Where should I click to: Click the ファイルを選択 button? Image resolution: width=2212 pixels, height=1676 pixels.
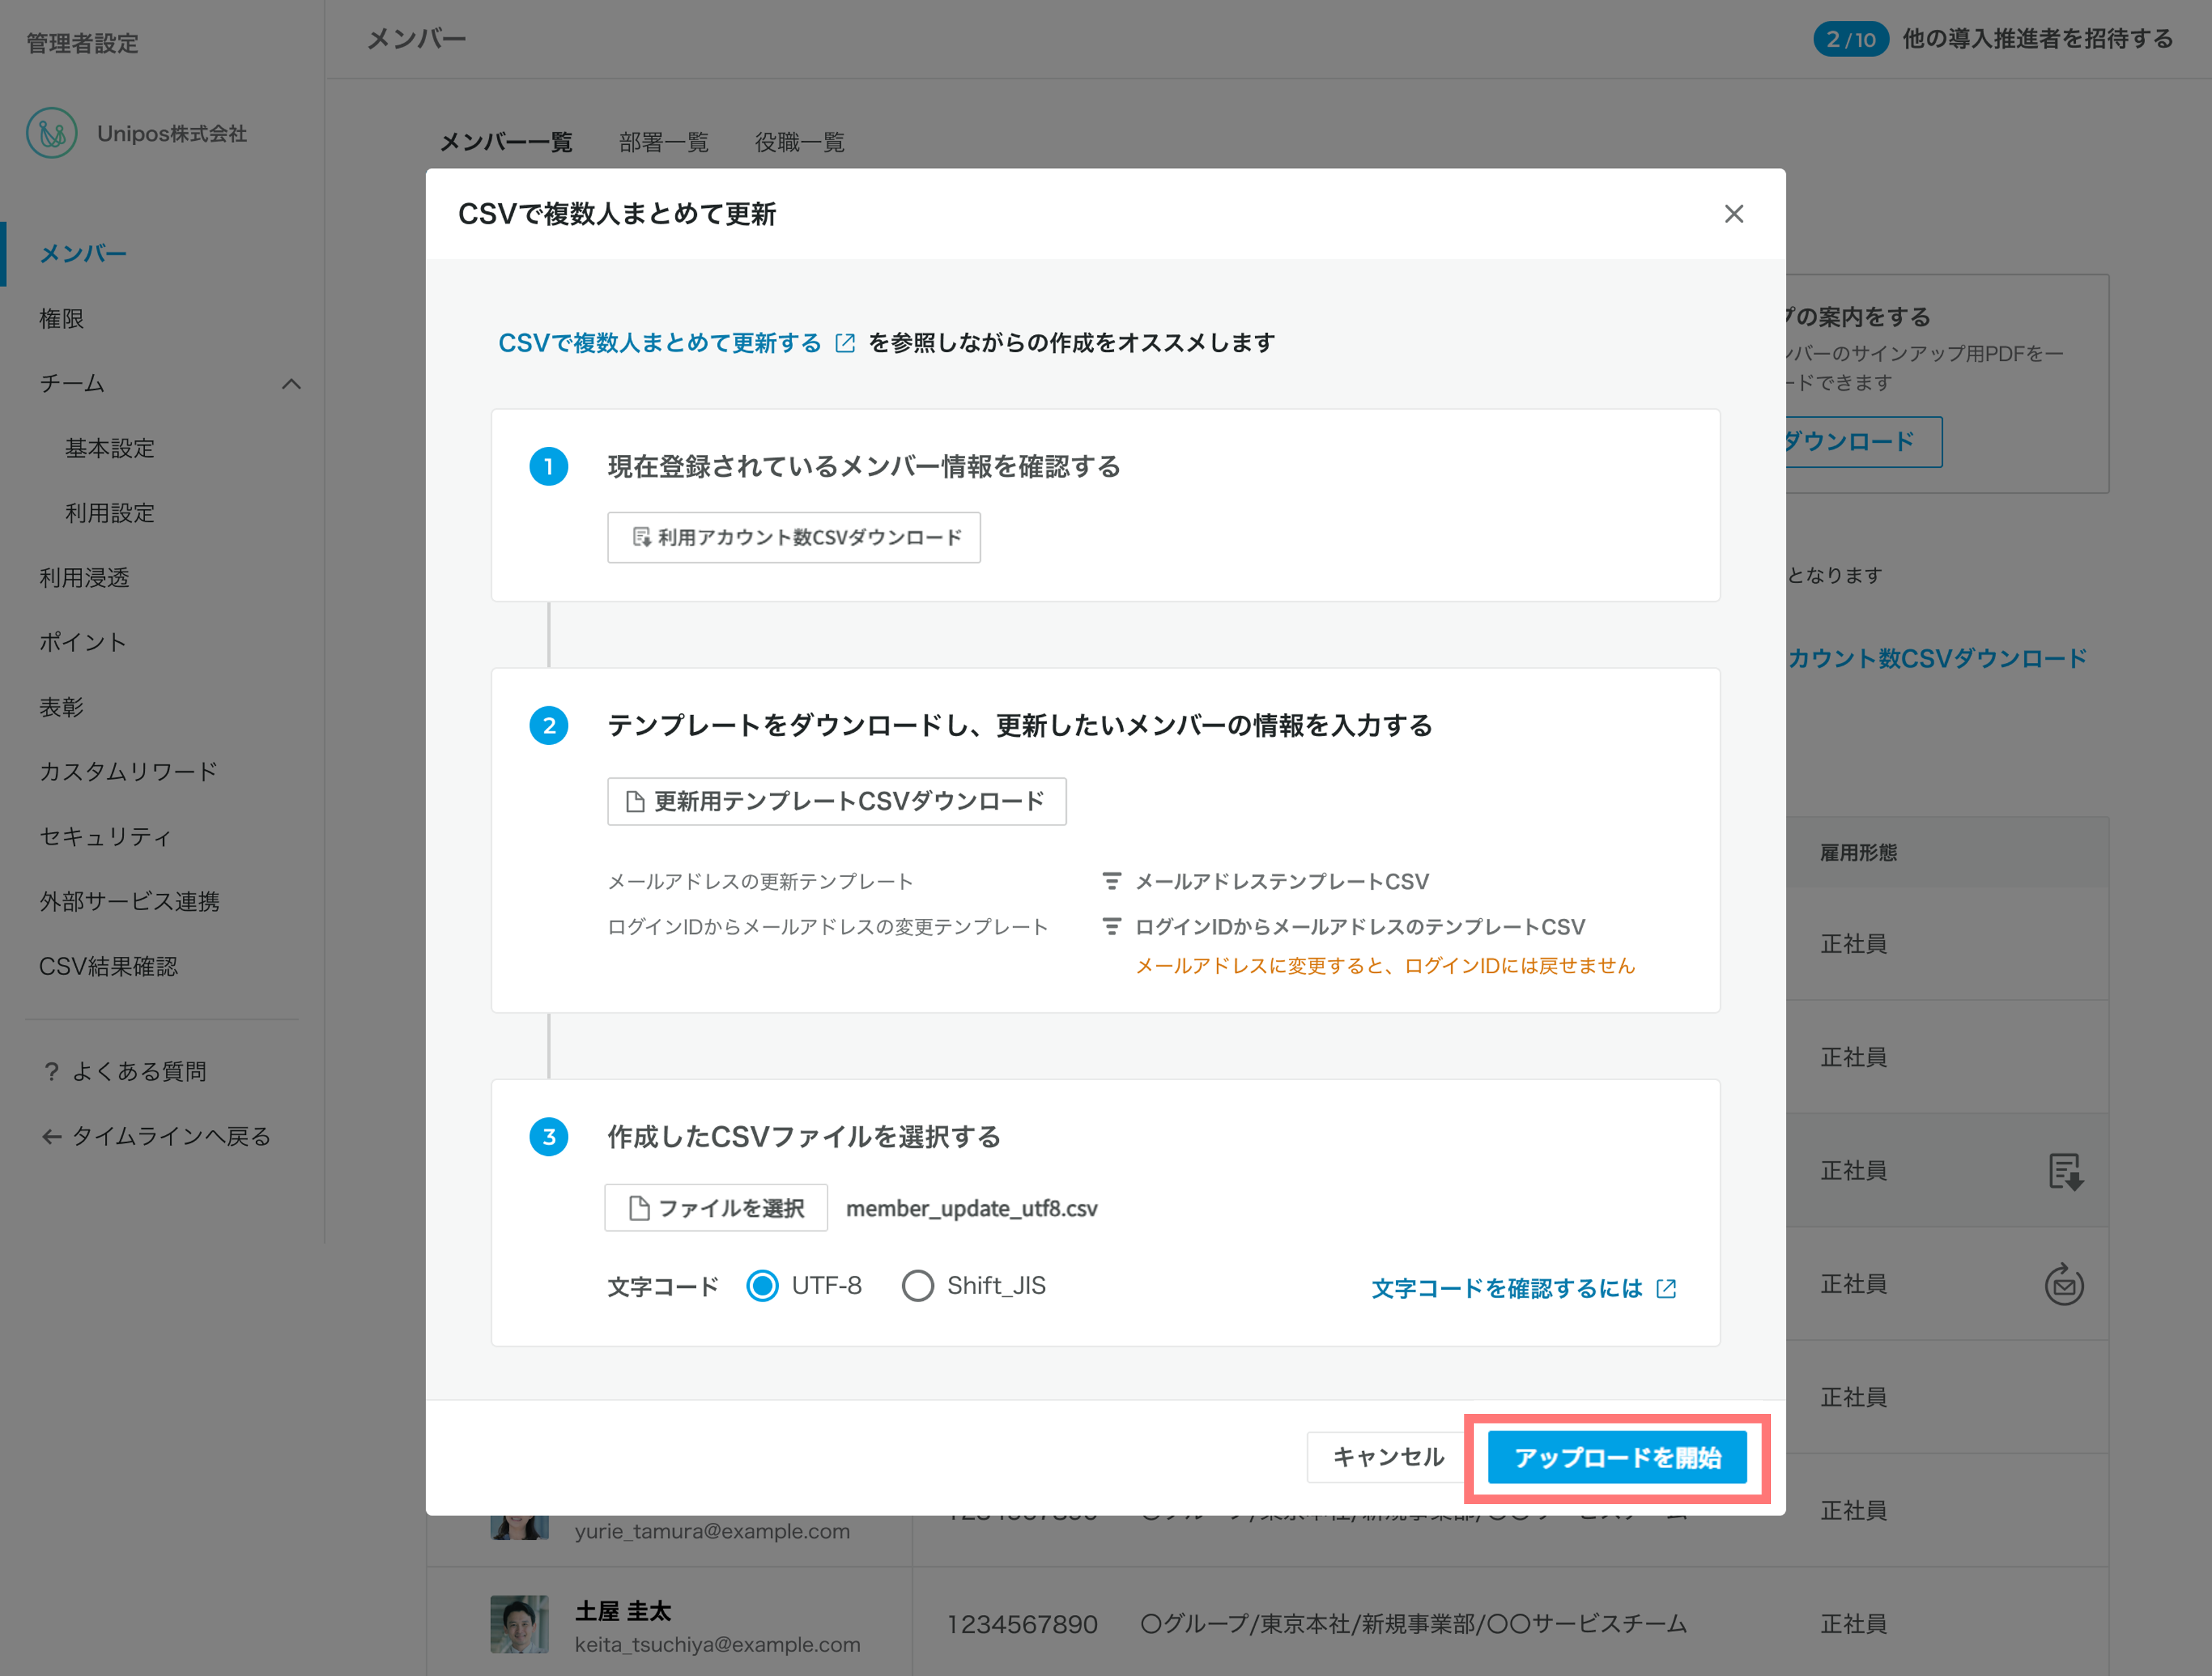[716, 1208]
